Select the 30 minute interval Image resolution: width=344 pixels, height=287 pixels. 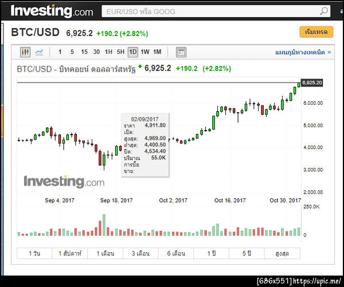pyautogui.click(x=96, y=52)
